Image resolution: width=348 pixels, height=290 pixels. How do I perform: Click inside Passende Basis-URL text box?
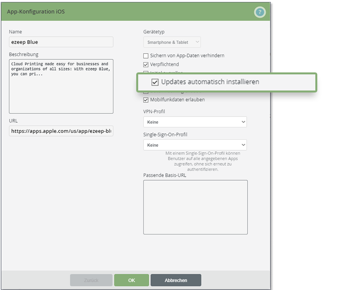click(195, 207)
